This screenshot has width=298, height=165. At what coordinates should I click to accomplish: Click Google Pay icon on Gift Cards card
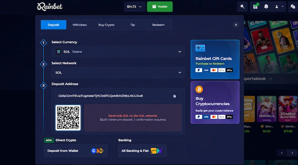click(x=221, y=70)
